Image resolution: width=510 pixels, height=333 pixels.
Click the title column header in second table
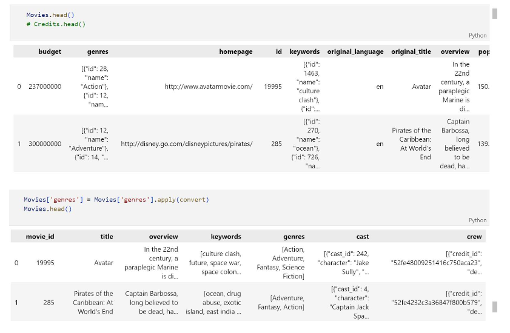pos(107,237)
